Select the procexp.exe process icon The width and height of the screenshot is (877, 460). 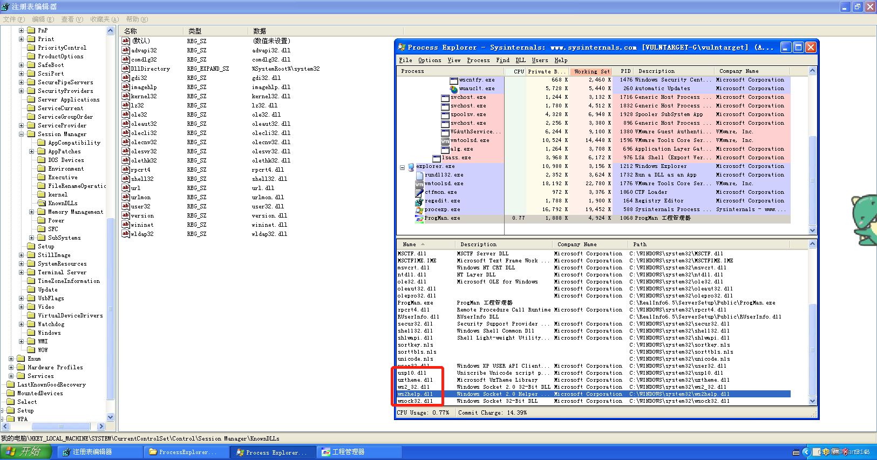click(x=419, y=209)
